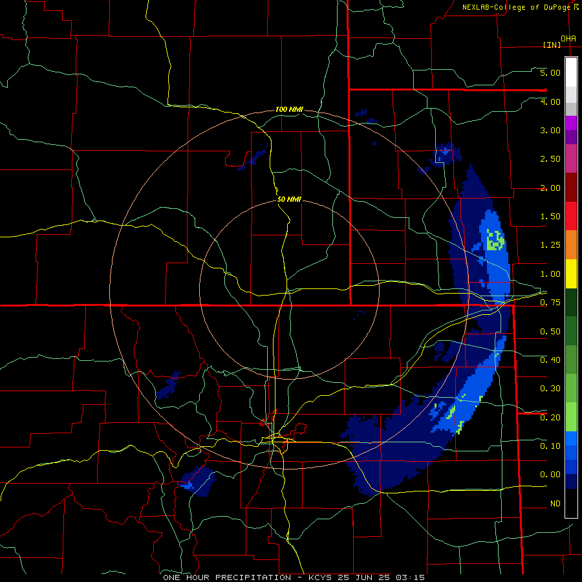This screenshot has height=582, width=582.
Task: Select the 4.00 scale value
Action: (x=550, y=102)
